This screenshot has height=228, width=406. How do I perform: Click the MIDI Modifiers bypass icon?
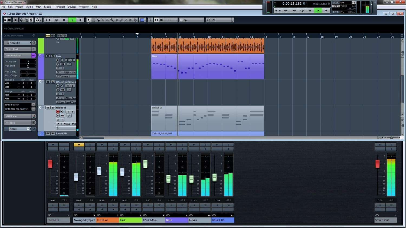click(x=34, y=55)
